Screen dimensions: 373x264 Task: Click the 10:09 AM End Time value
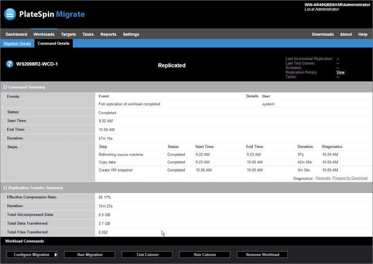106,130
